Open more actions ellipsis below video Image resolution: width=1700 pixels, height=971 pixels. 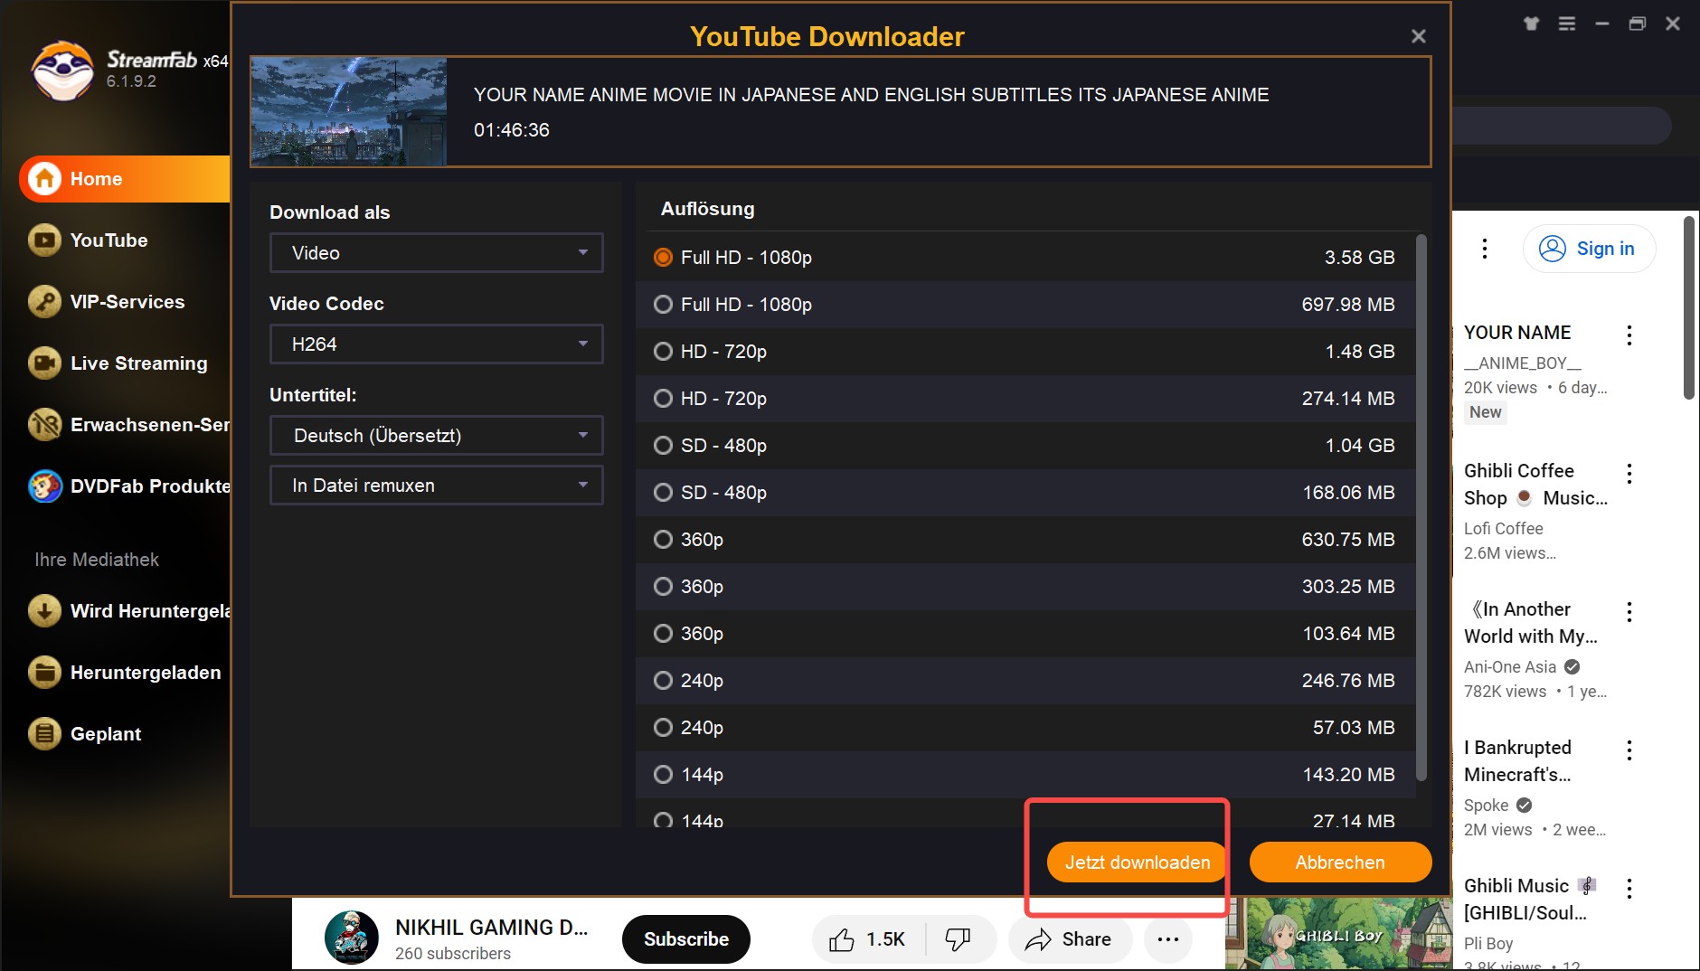pos(1167,939)
